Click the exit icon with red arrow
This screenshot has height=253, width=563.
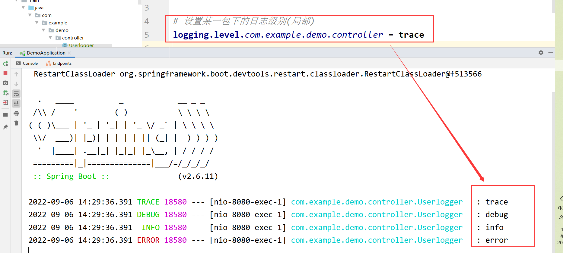(x=5, y=102)
